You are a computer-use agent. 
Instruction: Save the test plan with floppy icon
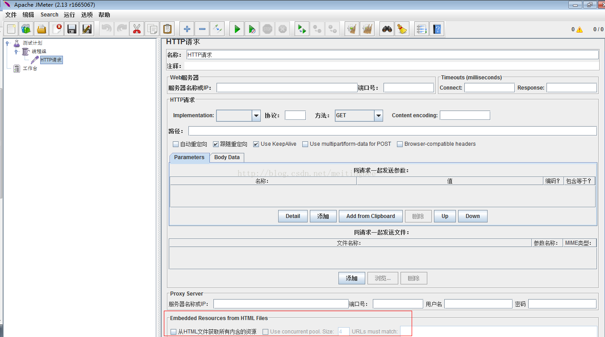click(x=72, y=29)
